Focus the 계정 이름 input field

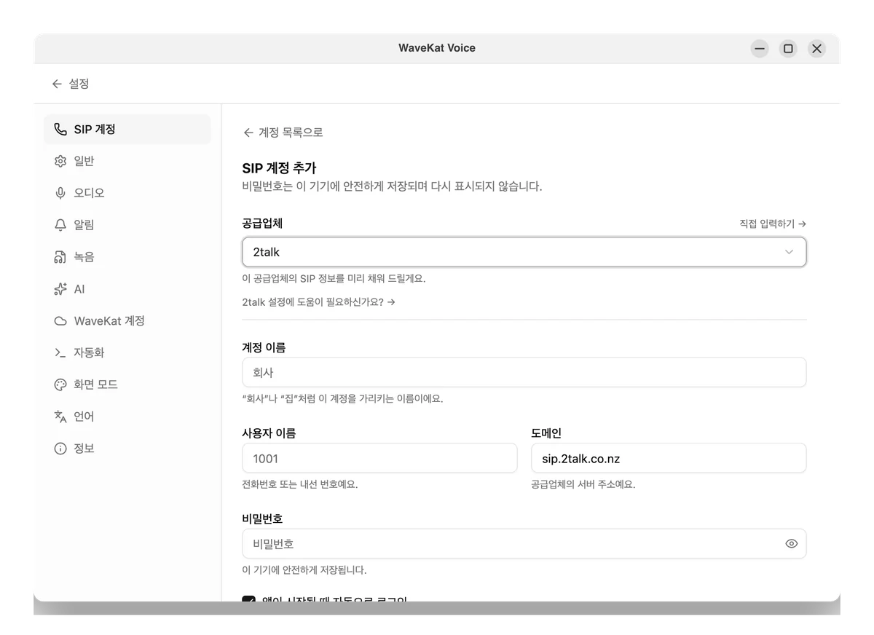coord(524,372)
